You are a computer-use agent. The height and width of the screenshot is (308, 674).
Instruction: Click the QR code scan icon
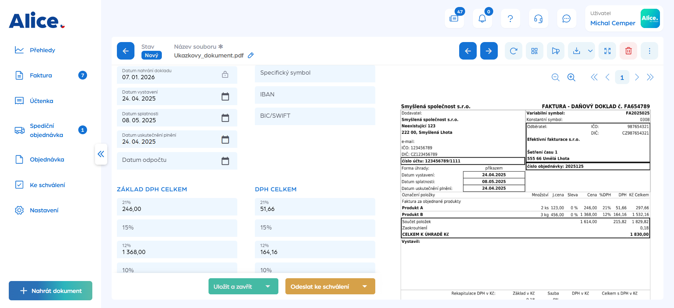pos(535,51)
